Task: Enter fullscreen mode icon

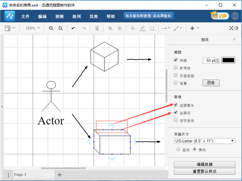Action: pyautogui.click(x=231, y=28)
